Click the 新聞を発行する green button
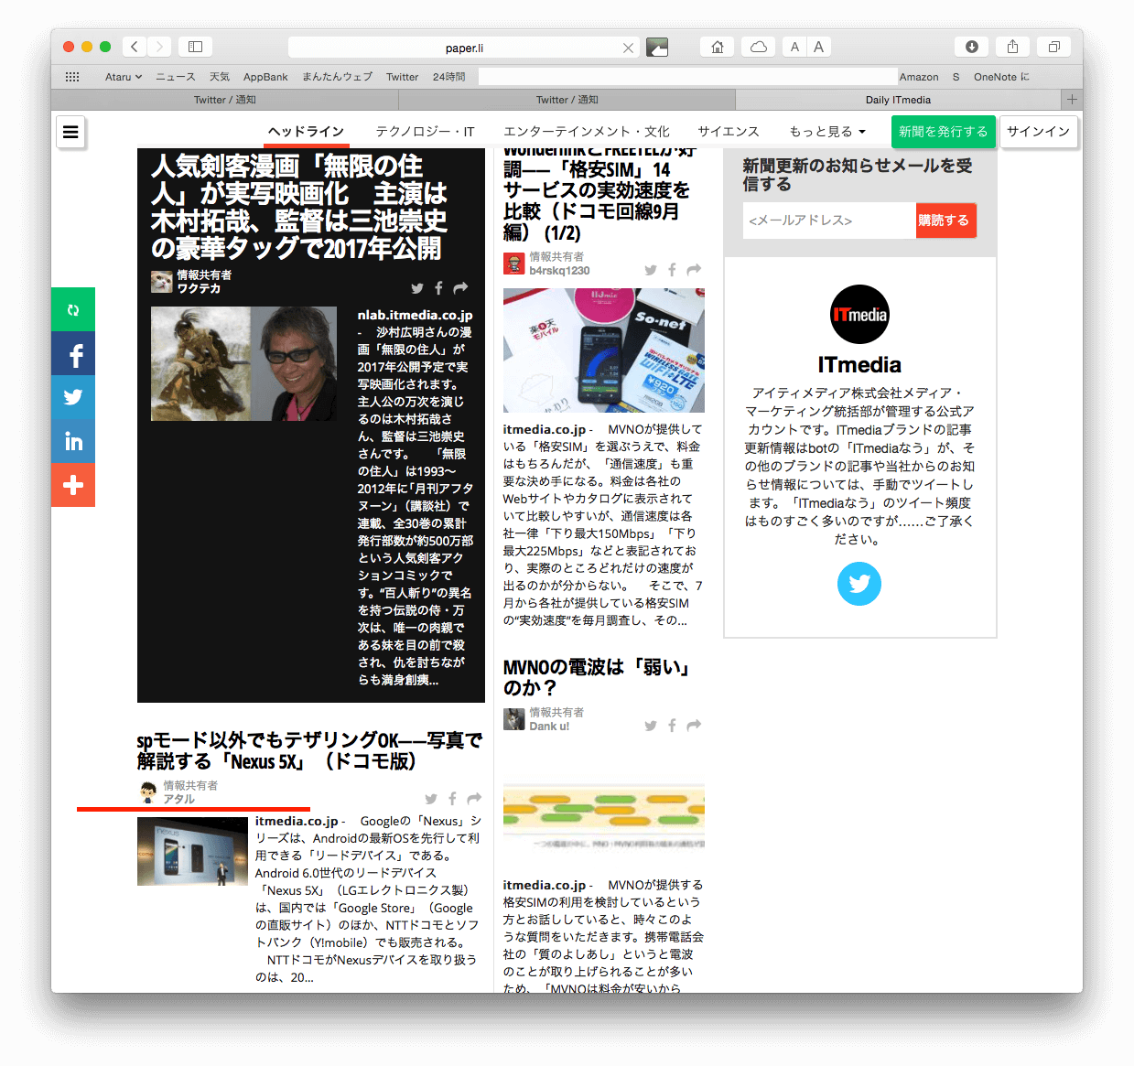Image resolution: width=1134 pixels, height=1066 pixels. pos(944,132)
